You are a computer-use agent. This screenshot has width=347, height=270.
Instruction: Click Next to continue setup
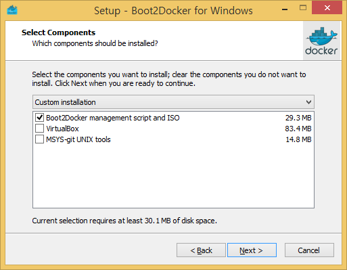(x=252, y=250)
